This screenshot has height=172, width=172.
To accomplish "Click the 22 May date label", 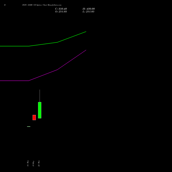I will coord(39,163).
